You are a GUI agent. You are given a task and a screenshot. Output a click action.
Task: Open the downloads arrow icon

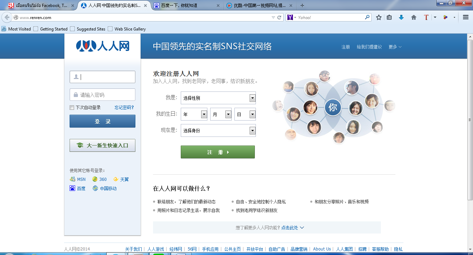[x=401, y=17]
